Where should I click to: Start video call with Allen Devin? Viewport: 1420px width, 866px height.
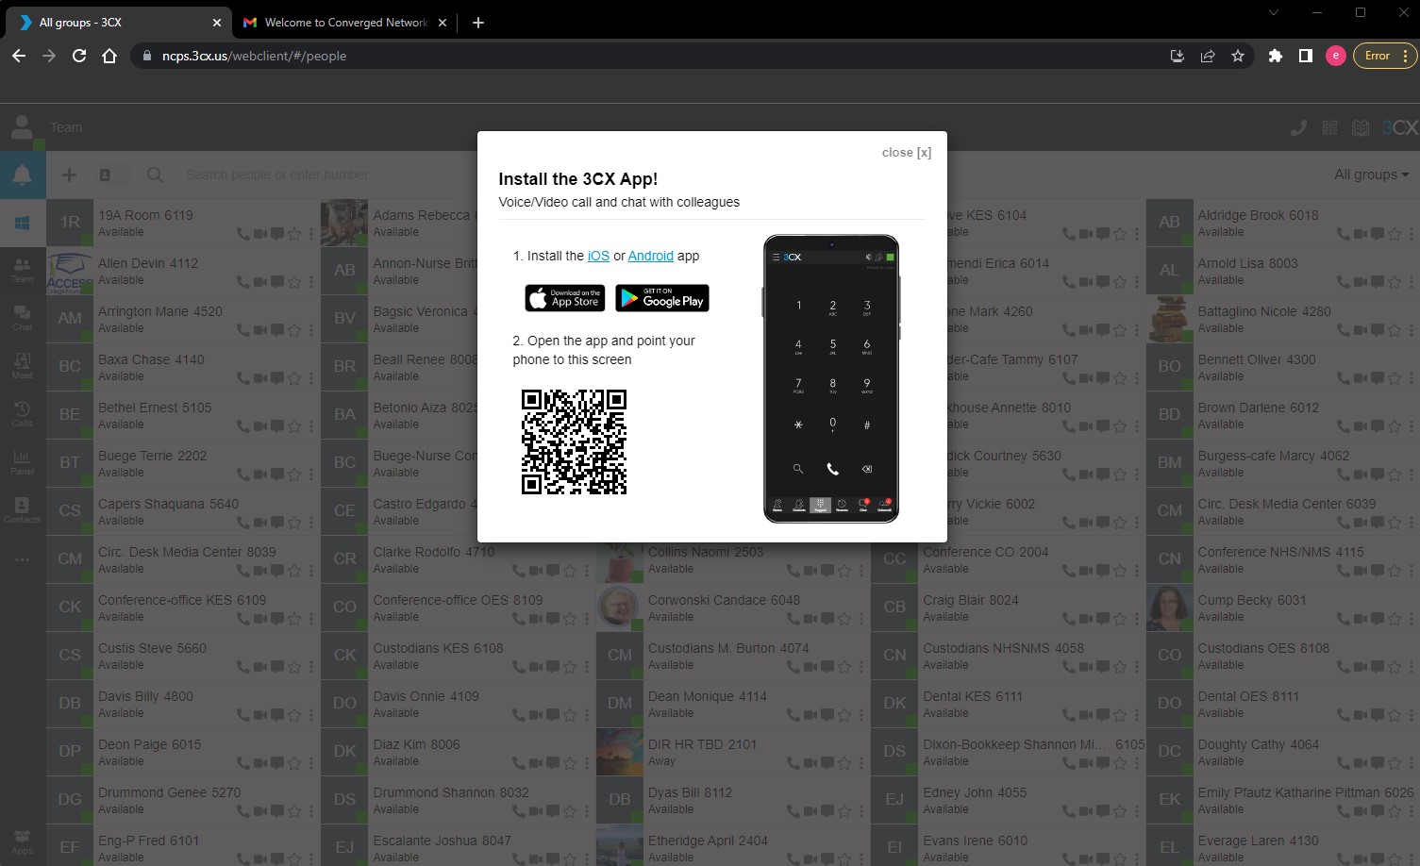(x=260, y=282)
